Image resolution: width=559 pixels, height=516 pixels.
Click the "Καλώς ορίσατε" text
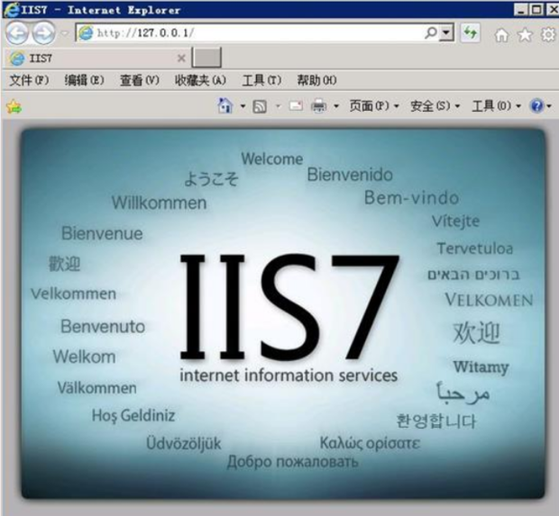pos(370,443)
